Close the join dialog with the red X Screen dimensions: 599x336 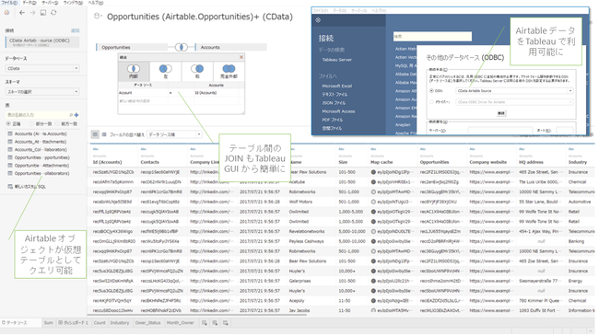(x=241, y=57)
